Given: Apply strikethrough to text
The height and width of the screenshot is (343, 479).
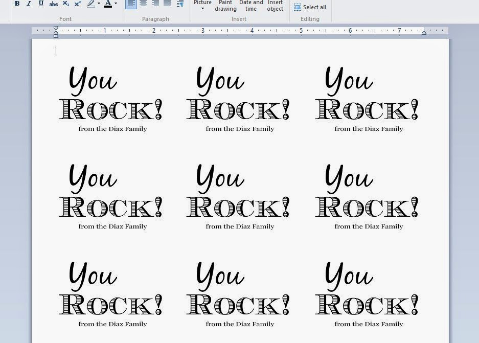Looking at the screenshot, I should (54, 4).
